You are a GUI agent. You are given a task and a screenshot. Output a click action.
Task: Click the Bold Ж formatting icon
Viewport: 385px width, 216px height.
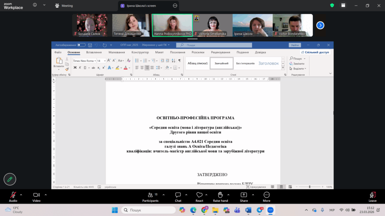pos(75,67)
